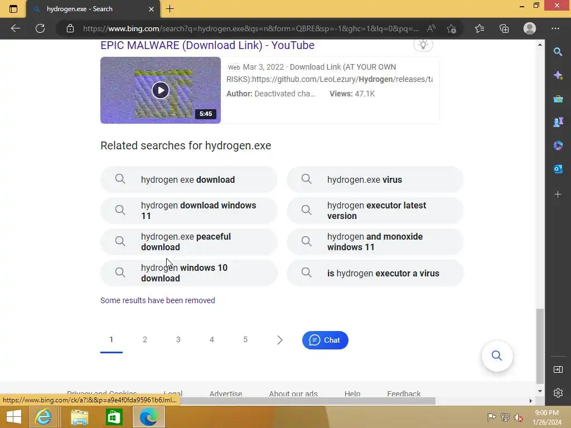This screenshot has width=571, height=428.
Task: Open the Advertise footer link
Action: click(226, 393)
